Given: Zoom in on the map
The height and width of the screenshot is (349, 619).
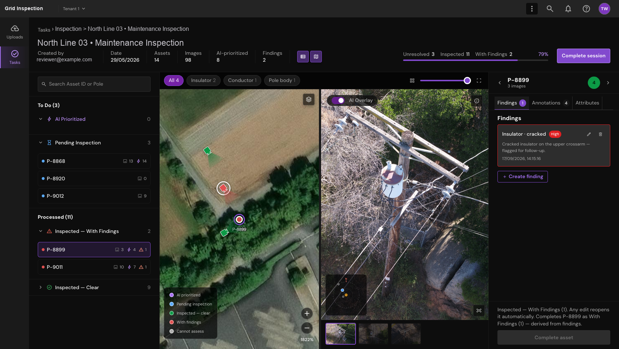Looking at the screenshot, I should 307,313.
